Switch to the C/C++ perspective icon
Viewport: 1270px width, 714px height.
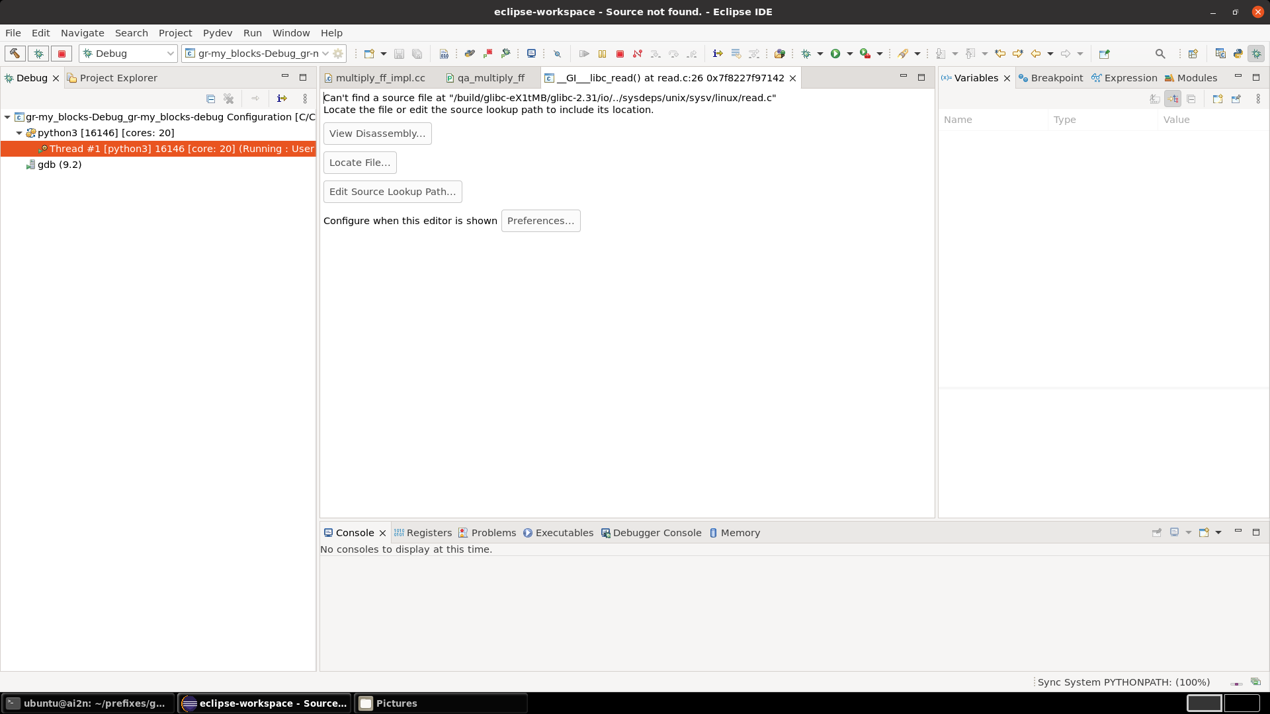tap(1220, 54)
